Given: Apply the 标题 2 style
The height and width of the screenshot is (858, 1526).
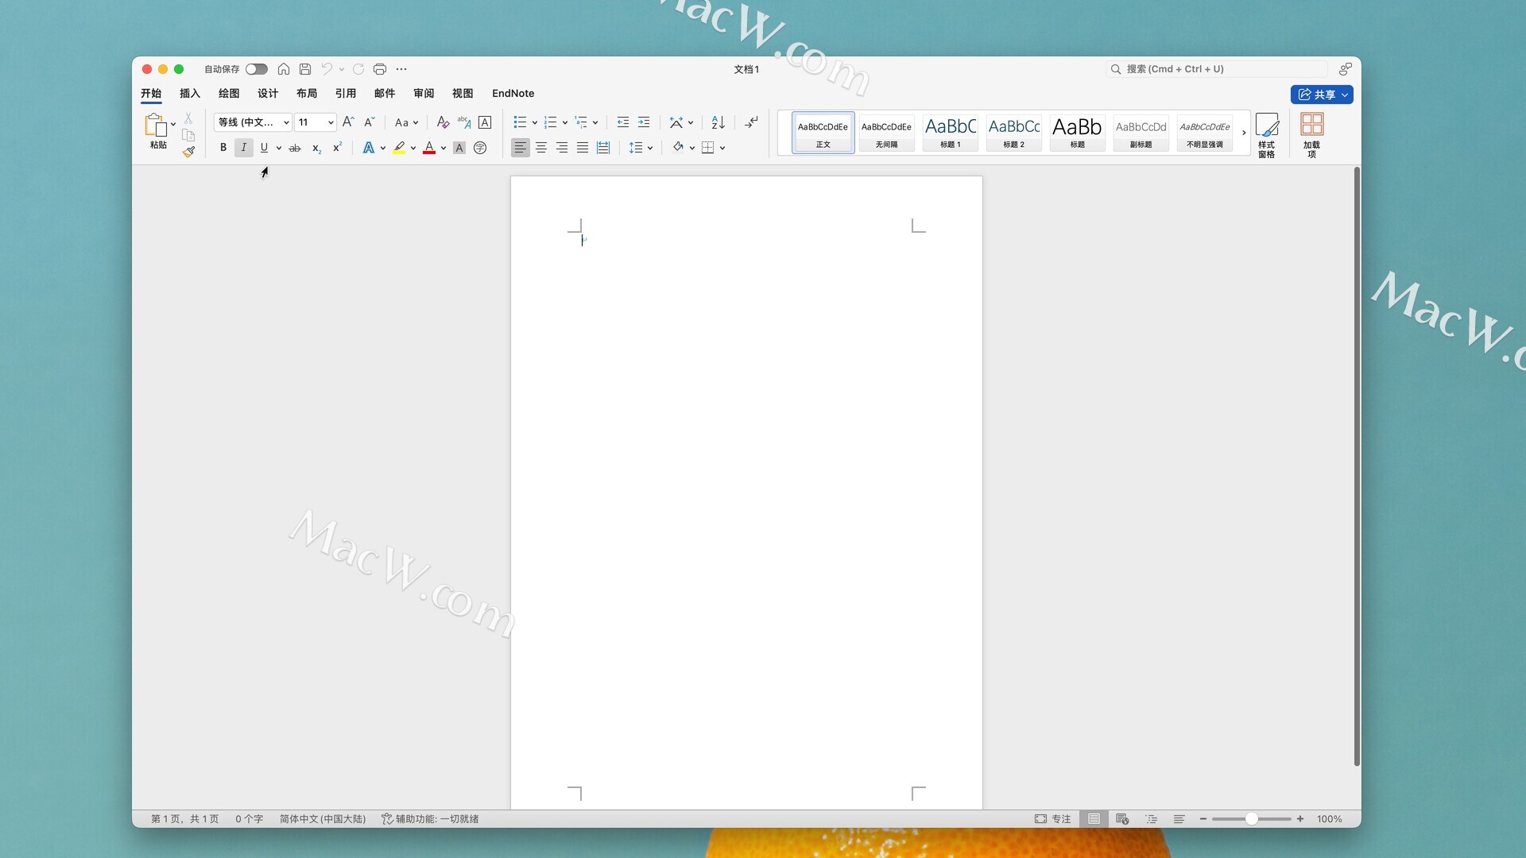Looking at the screenshot, I should [x=1014, y=132].
